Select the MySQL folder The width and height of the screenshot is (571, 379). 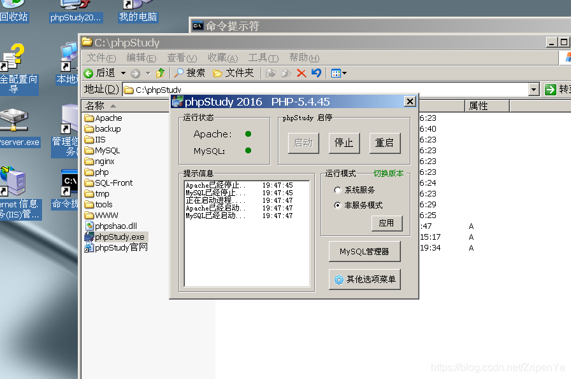click(x=102, y=151)
